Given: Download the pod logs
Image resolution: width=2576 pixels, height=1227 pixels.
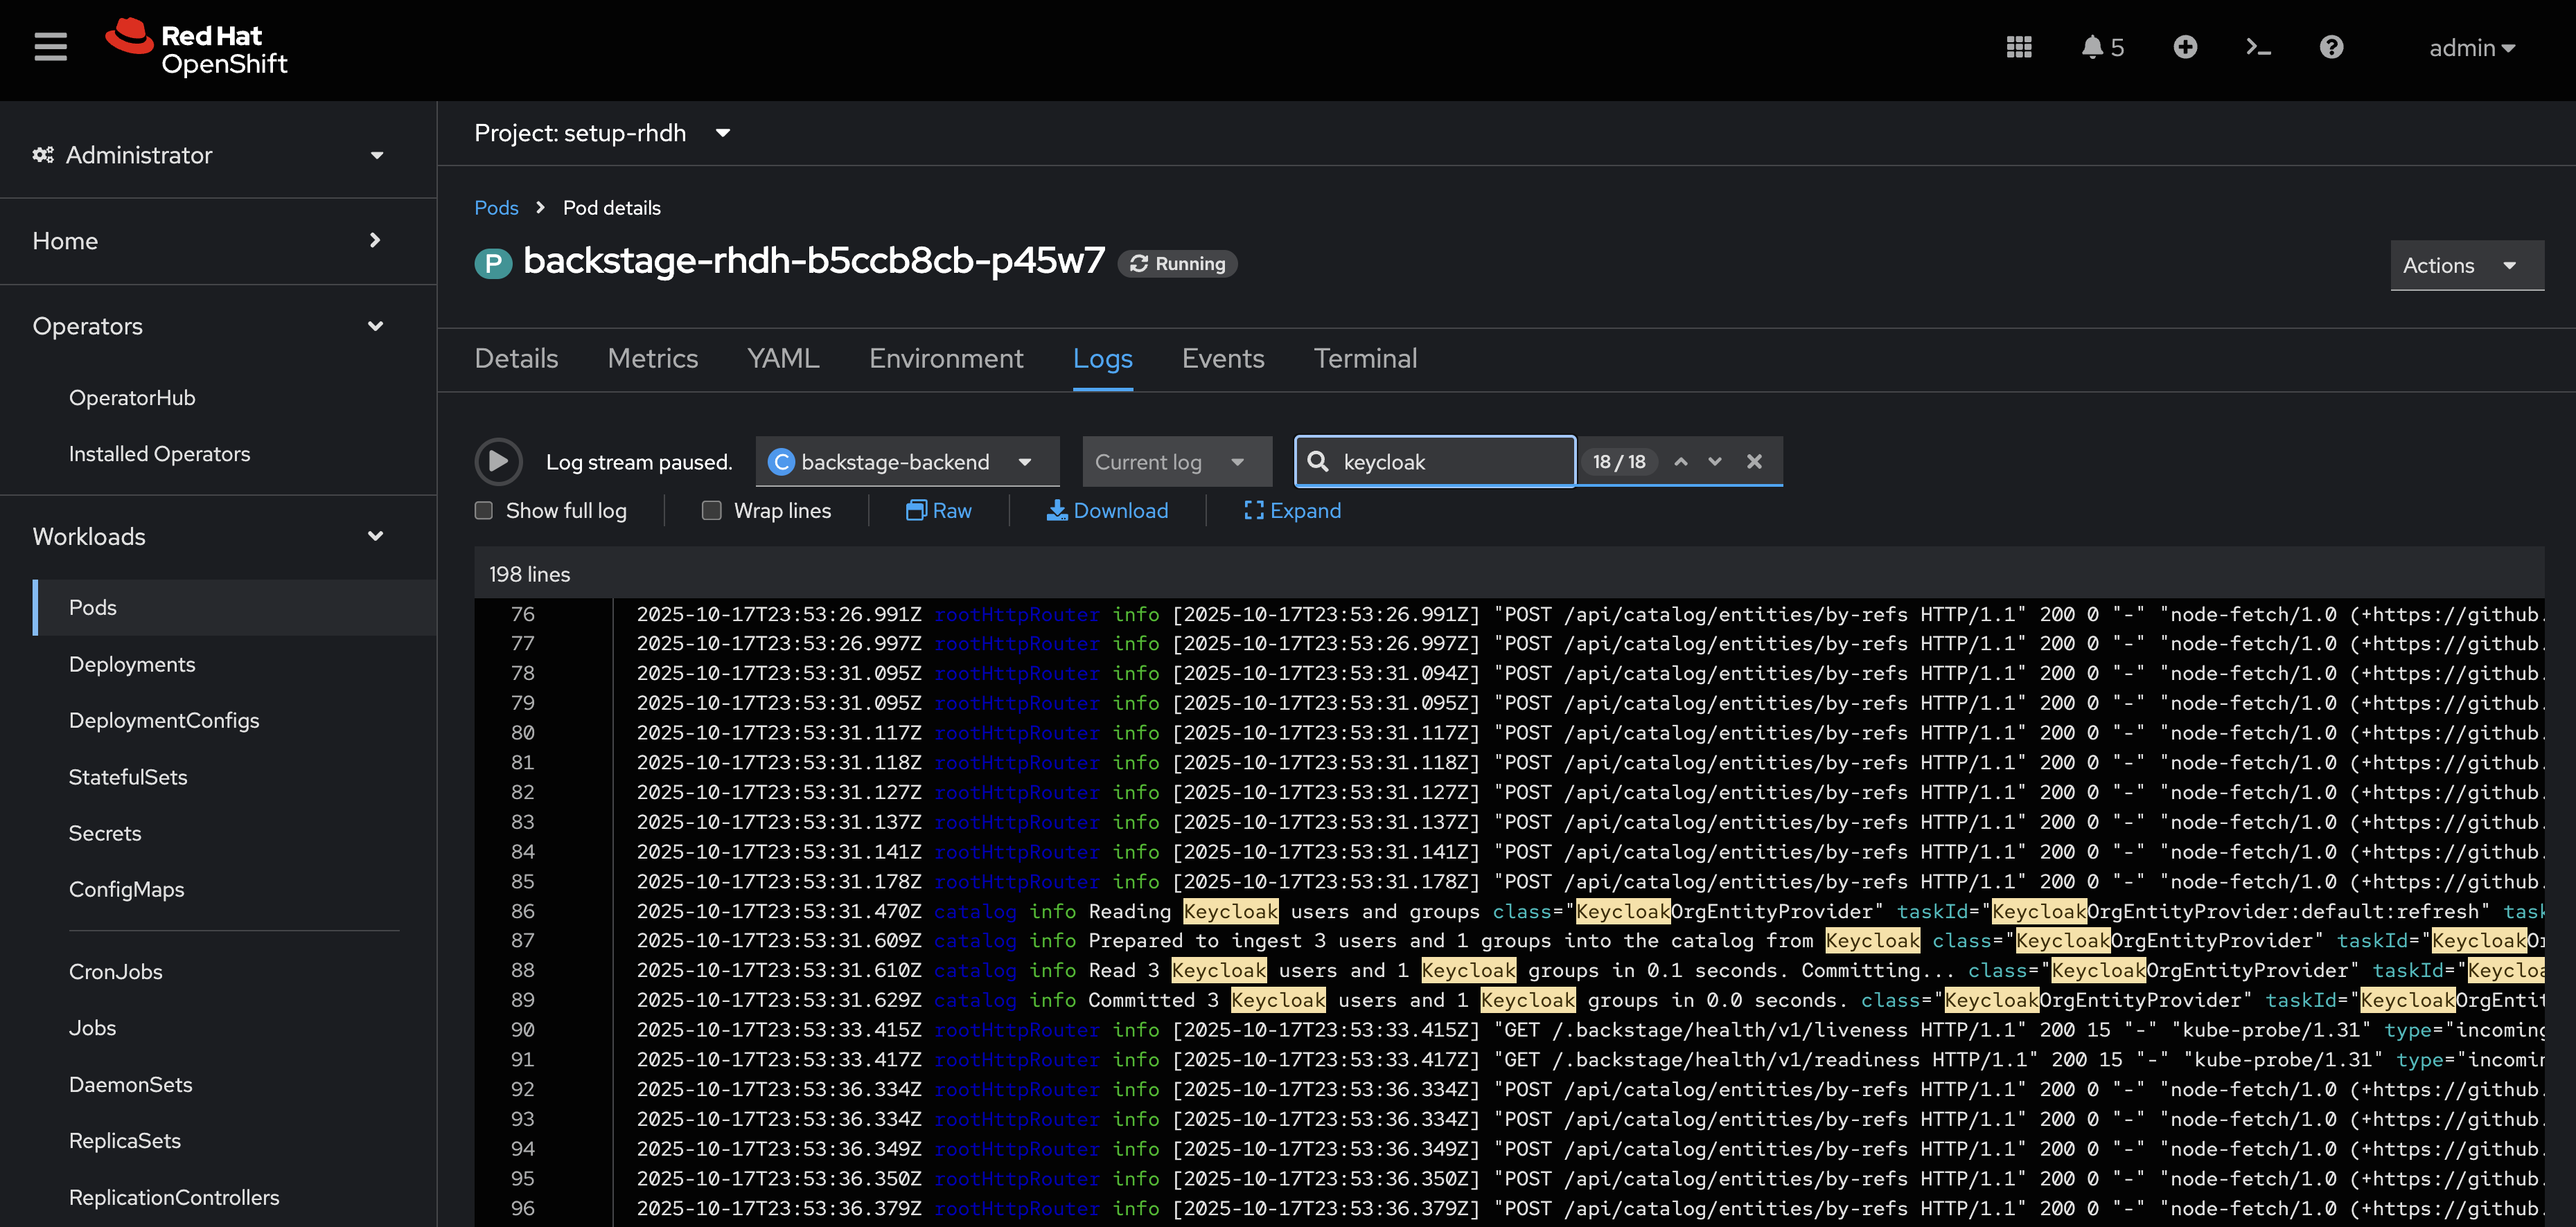Looking at the screenshot, I should [x=1107, y=510].
